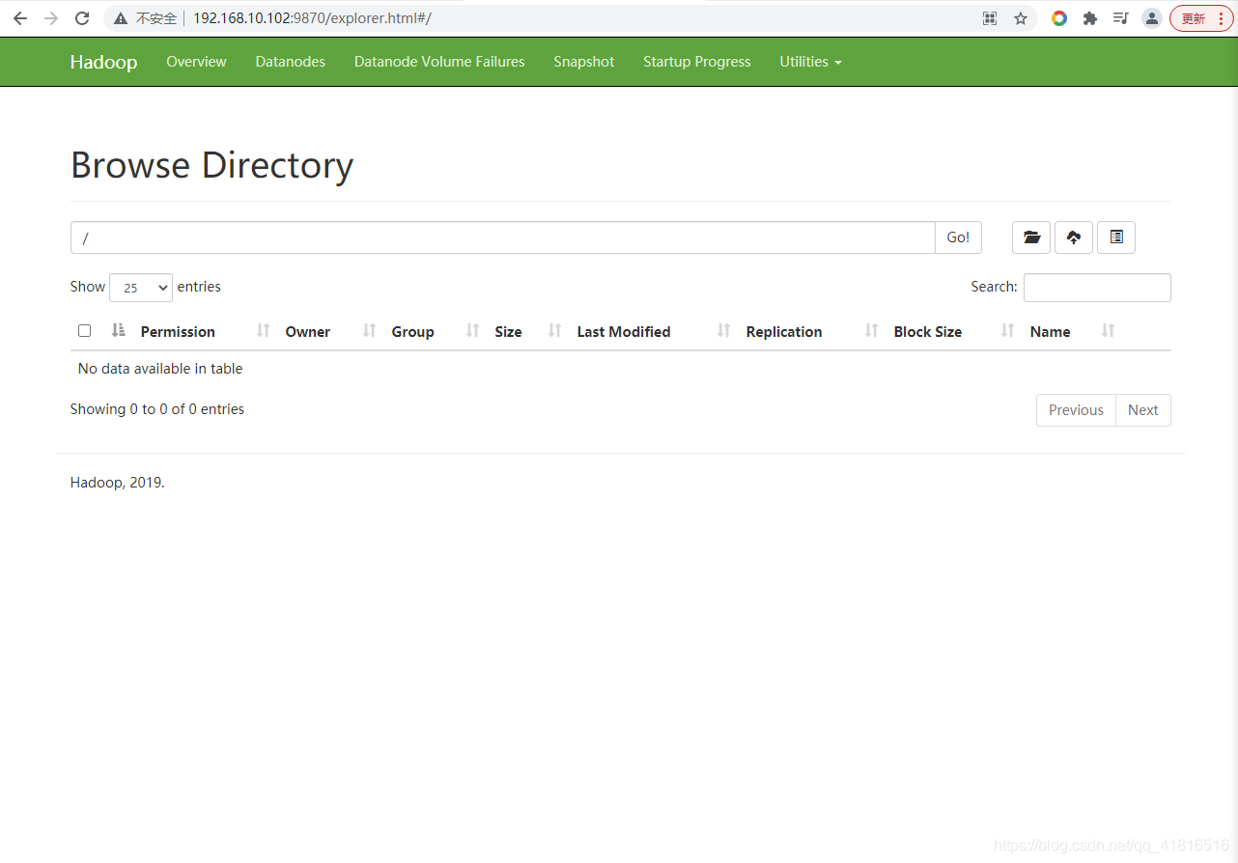The width and height of the screenshot is (1238, 863).
Task: Open the browser profile avatar
Action: click(1151, 18)
